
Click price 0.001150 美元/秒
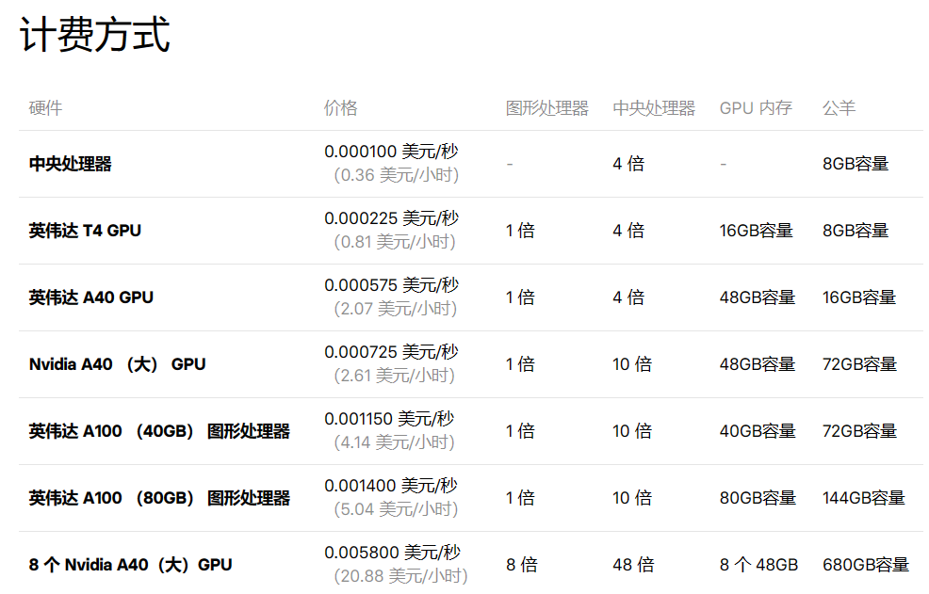point(389,419)
